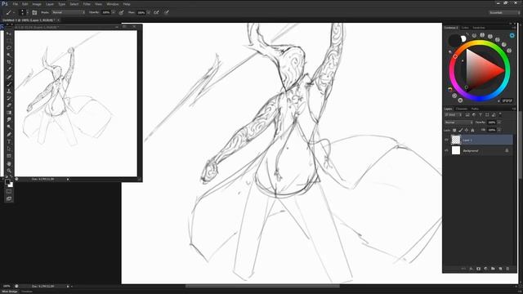Click the Delete layer trash icon
The image size is (523, 294).
[507, 269]
